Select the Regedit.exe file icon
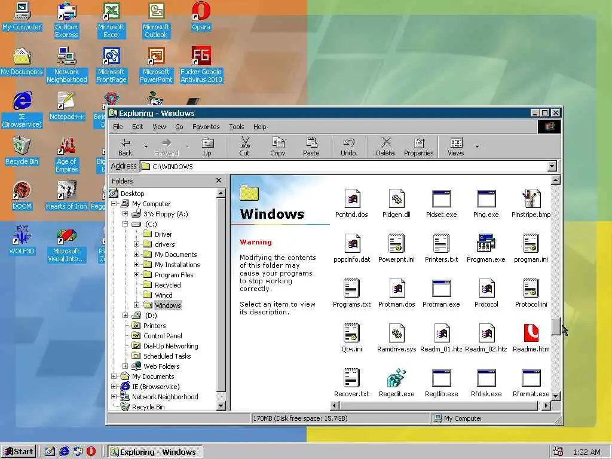The width and height of the screenshot is (612, 459). tap(397, 378)
